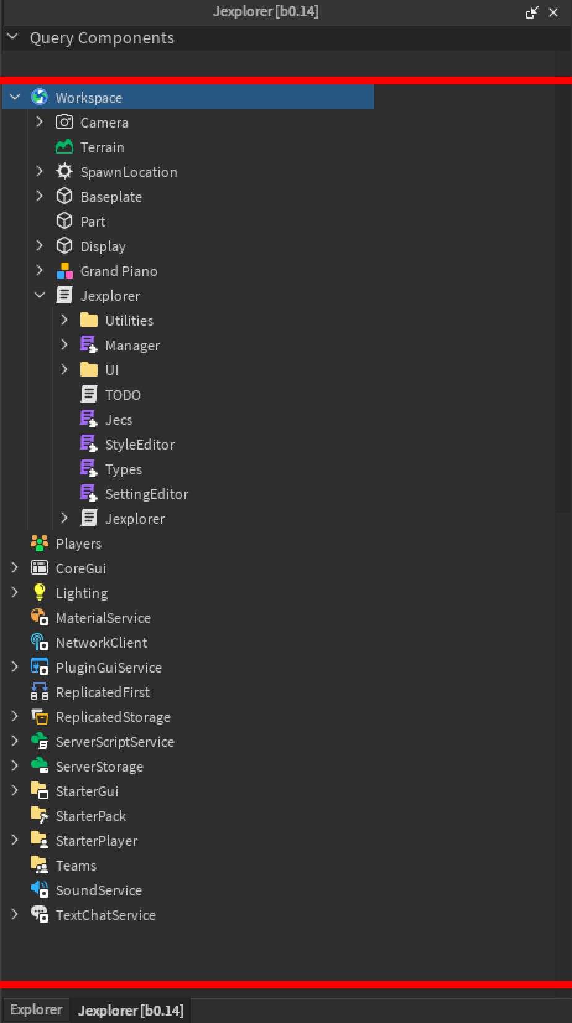Viewport: 572px width, 1023px height.
Task: Collapse the Workspace tree node
Action: (x=15, y=97)
